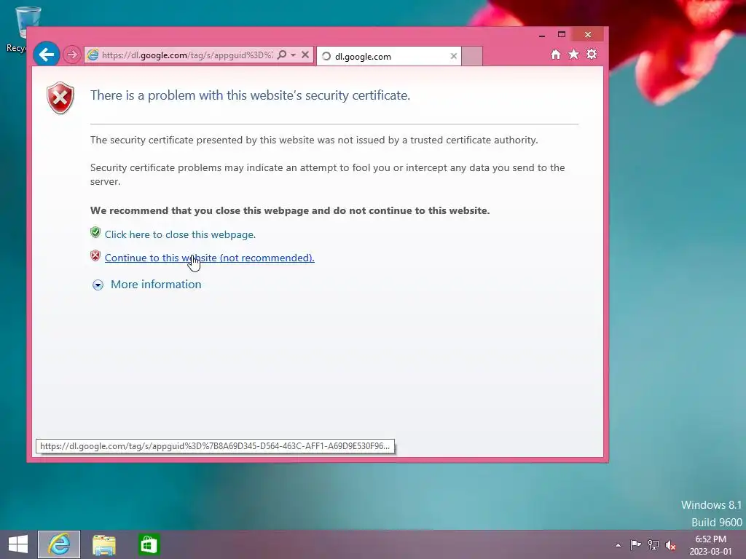Continue to this website (not recommended) link

[209, 258]
